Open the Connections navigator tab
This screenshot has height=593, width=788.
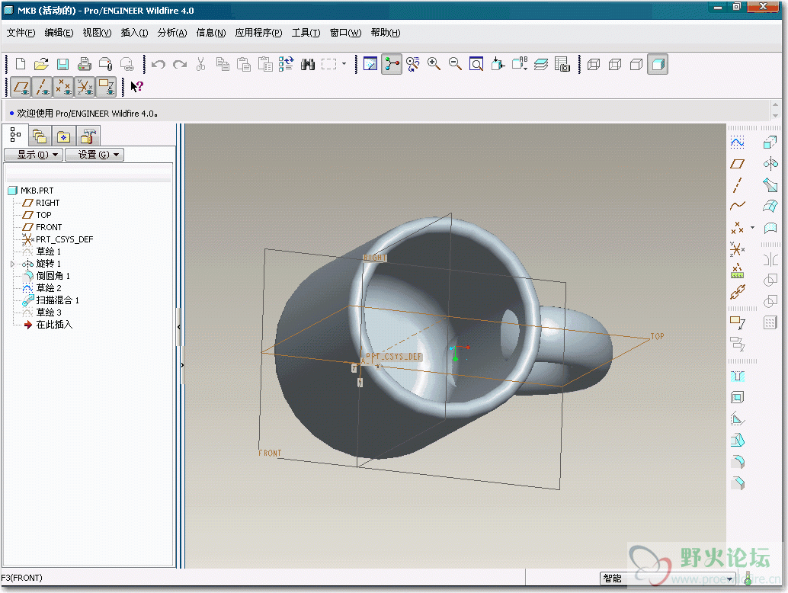pos(88,136)
